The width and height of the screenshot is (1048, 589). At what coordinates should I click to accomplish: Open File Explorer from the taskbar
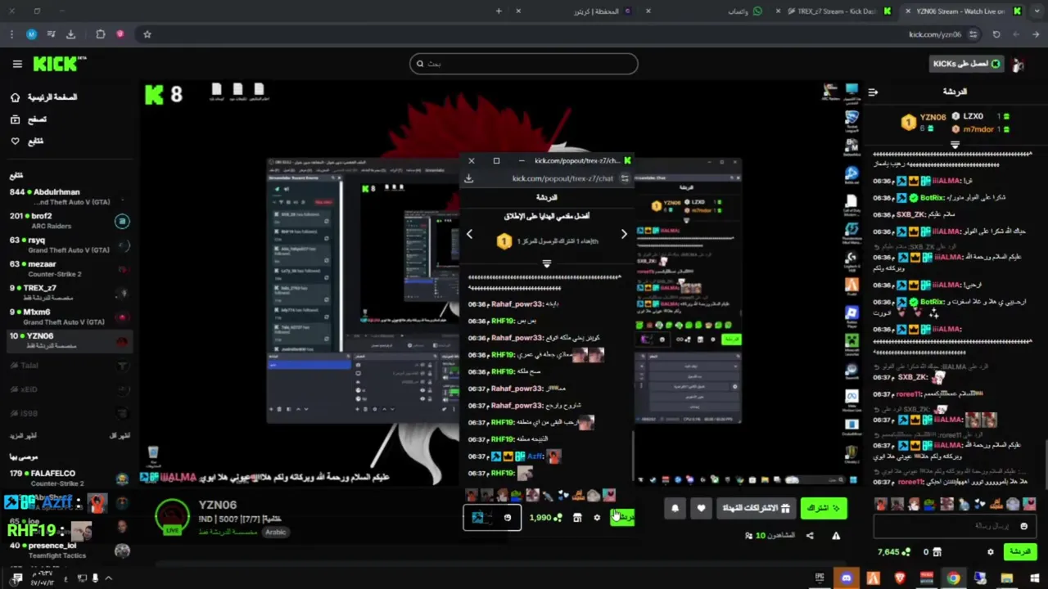1007,578
